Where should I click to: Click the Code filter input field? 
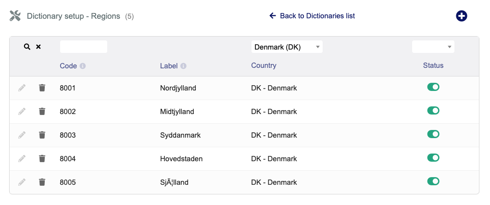tap(83, 47)
